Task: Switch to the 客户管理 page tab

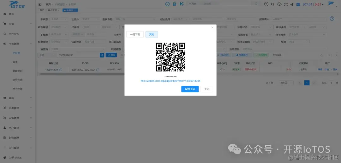Action: (x=53, y=10)
